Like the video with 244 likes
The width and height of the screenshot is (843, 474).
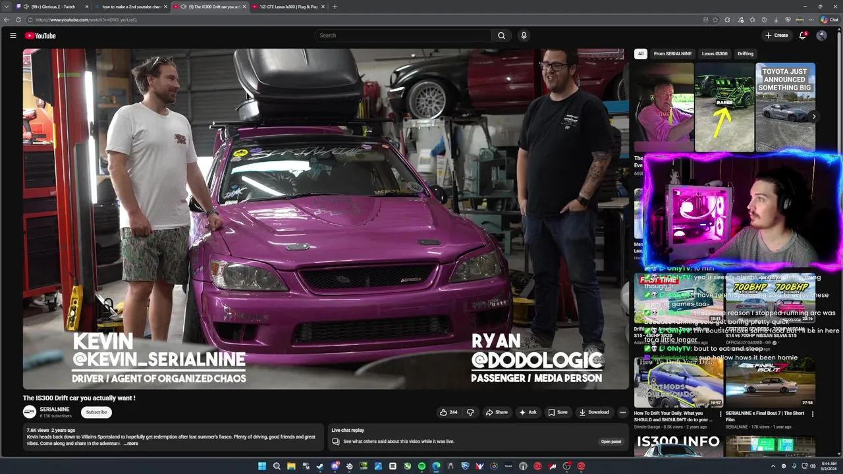point(449,412)
